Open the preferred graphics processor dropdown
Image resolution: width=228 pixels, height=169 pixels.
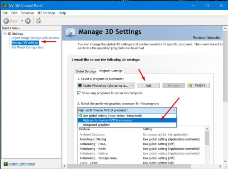click(x=127, y=110)
